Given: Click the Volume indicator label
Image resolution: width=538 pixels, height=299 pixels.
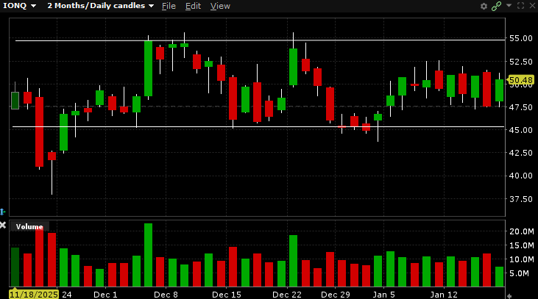Looking at the screenshot, I should point(29,227).
